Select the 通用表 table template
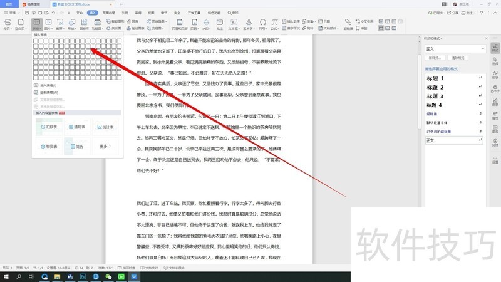 click(x=77, y=127)
